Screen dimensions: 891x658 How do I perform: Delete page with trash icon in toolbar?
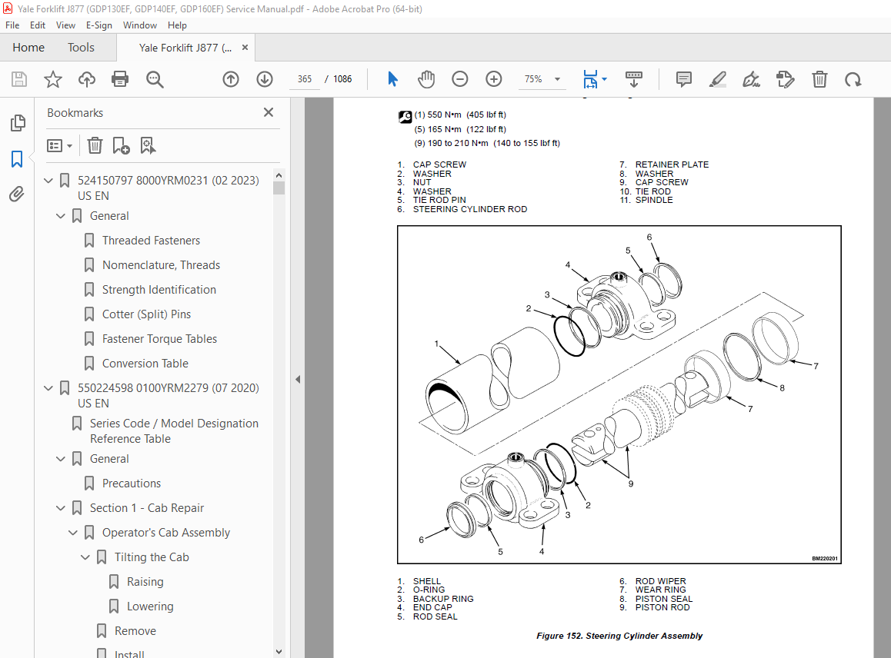pyautogui.click(x=819, y=79)
